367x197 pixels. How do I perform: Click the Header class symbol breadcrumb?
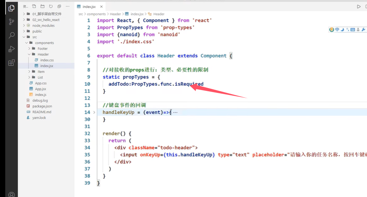(156, 14)
